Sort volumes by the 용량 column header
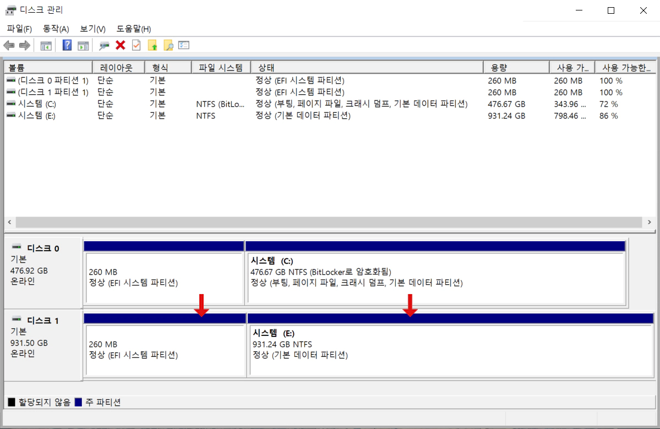Viewport: 660px width, 429px height. (515, 68)
